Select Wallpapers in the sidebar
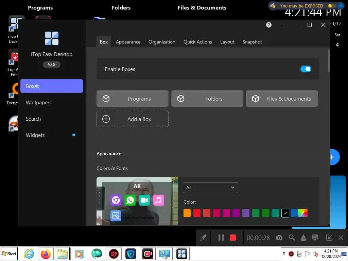Screen dimensions: 348x261 pyautogui.click(x=52, y=102)
